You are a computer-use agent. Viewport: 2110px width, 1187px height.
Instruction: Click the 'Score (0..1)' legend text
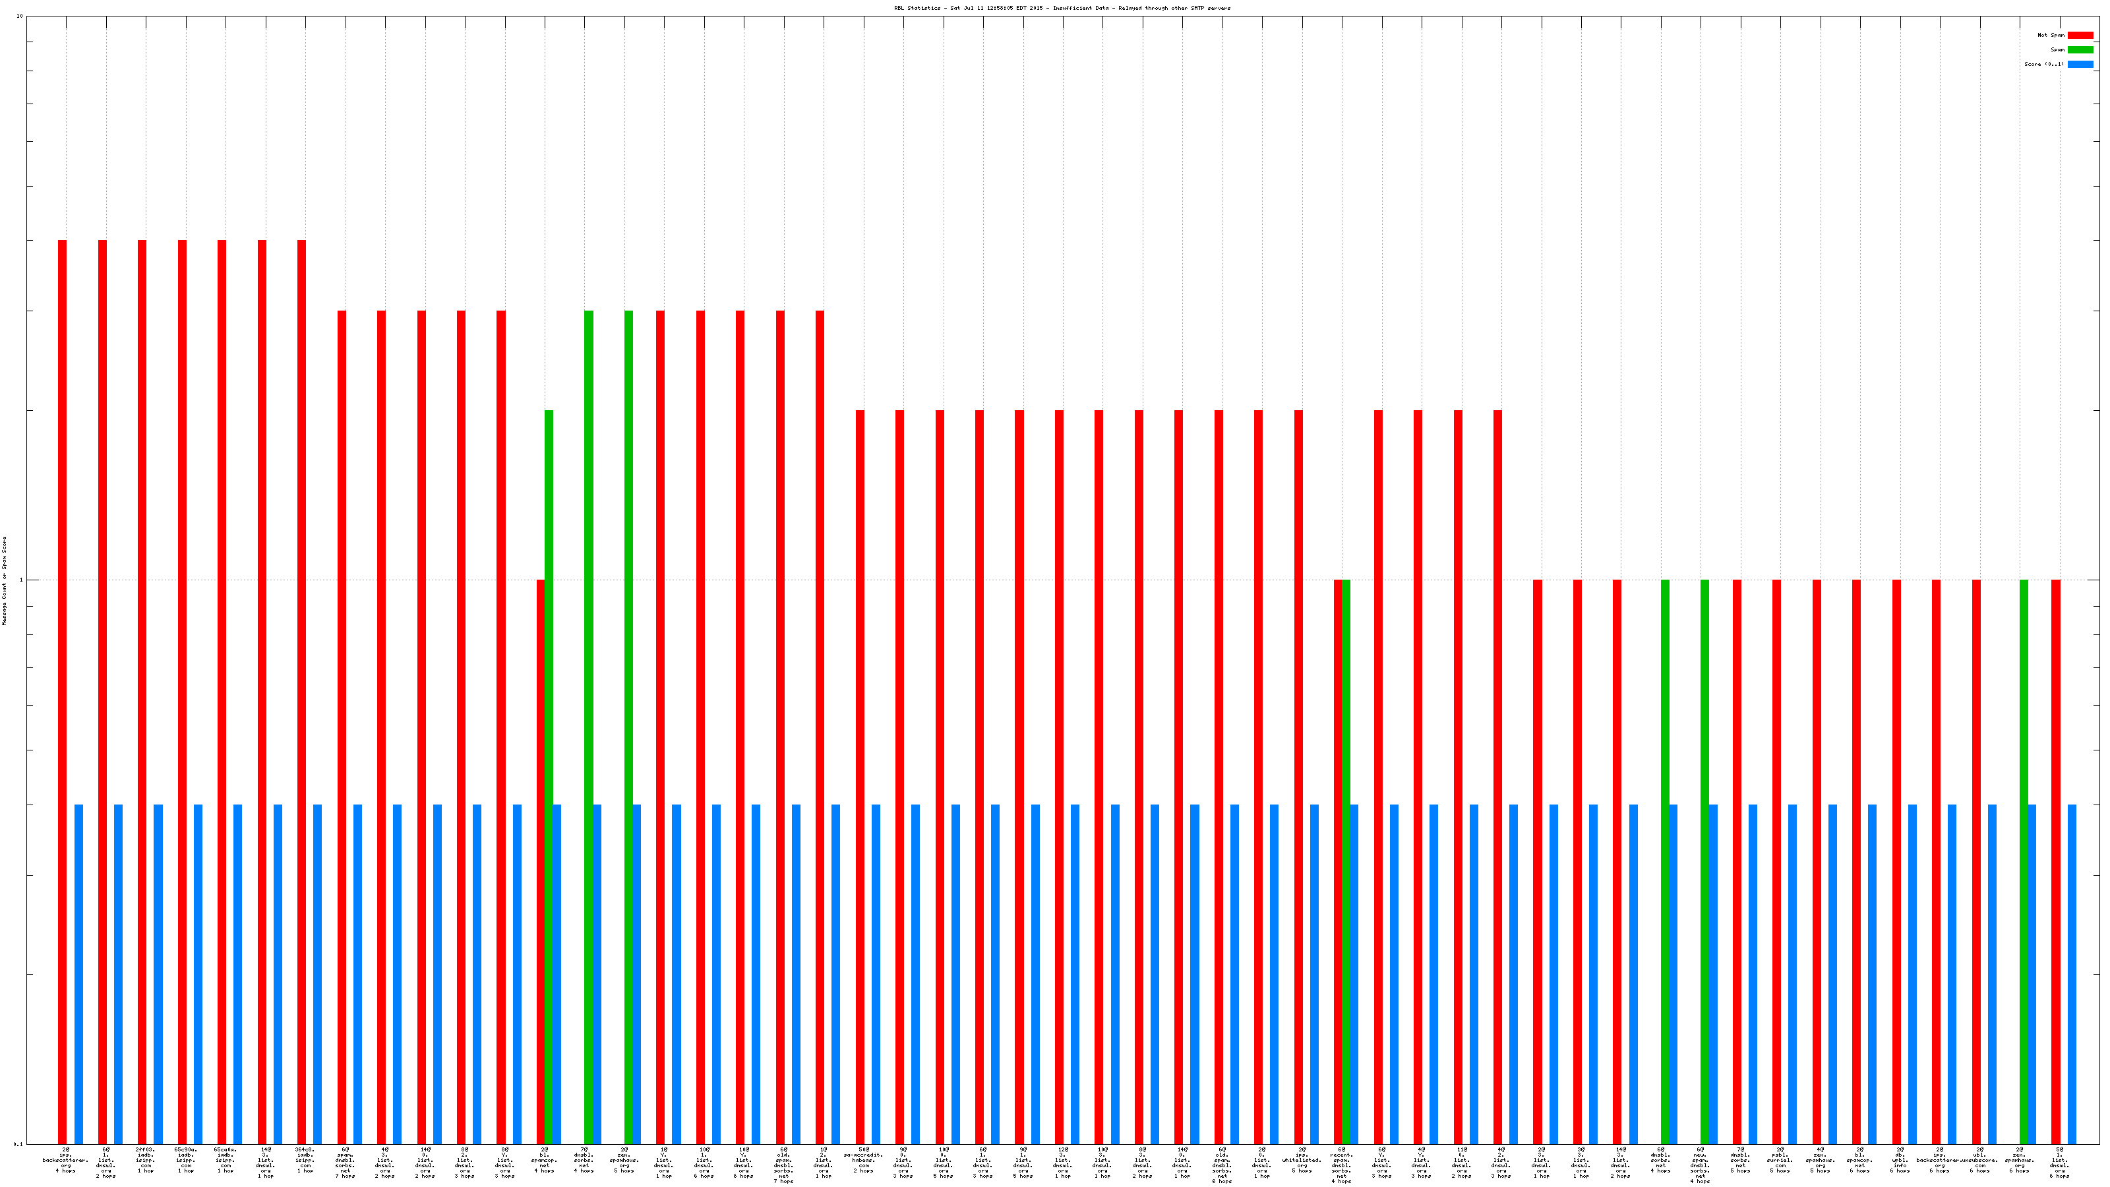point(2043,64)
